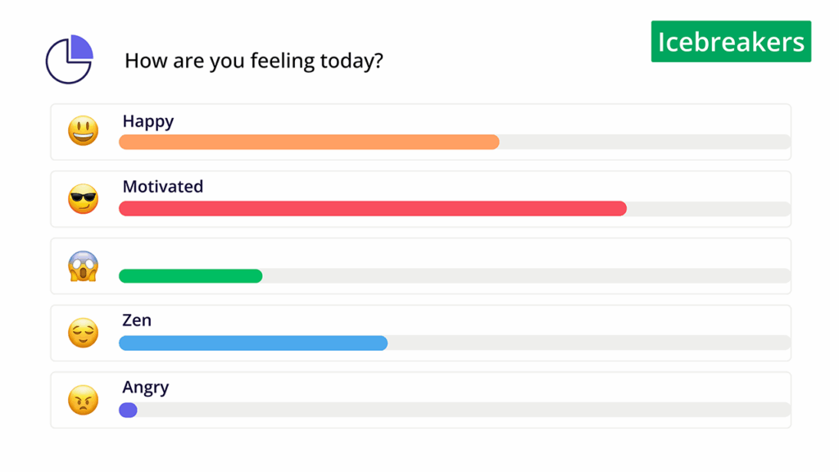Click the Angry face emoji
Image resolution: width=839 pixels, height=472 pixels.
coord(83,400)
